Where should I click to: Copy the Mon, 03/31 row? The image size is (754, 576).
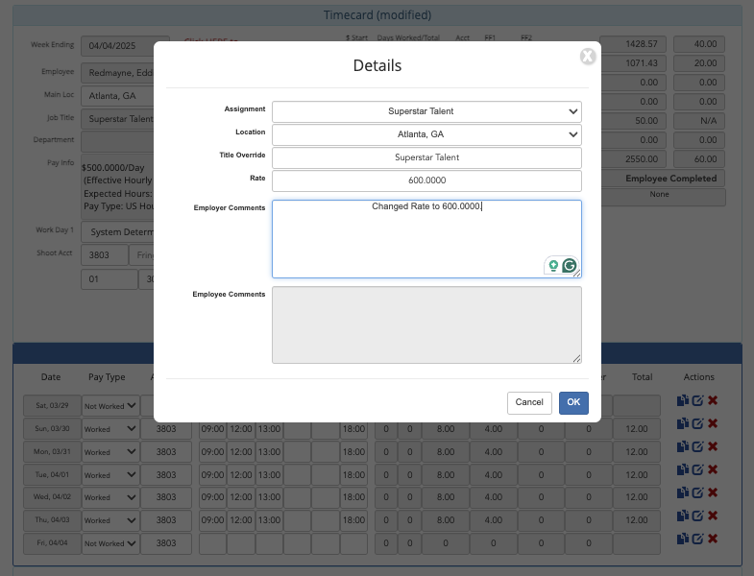point(683,446)
